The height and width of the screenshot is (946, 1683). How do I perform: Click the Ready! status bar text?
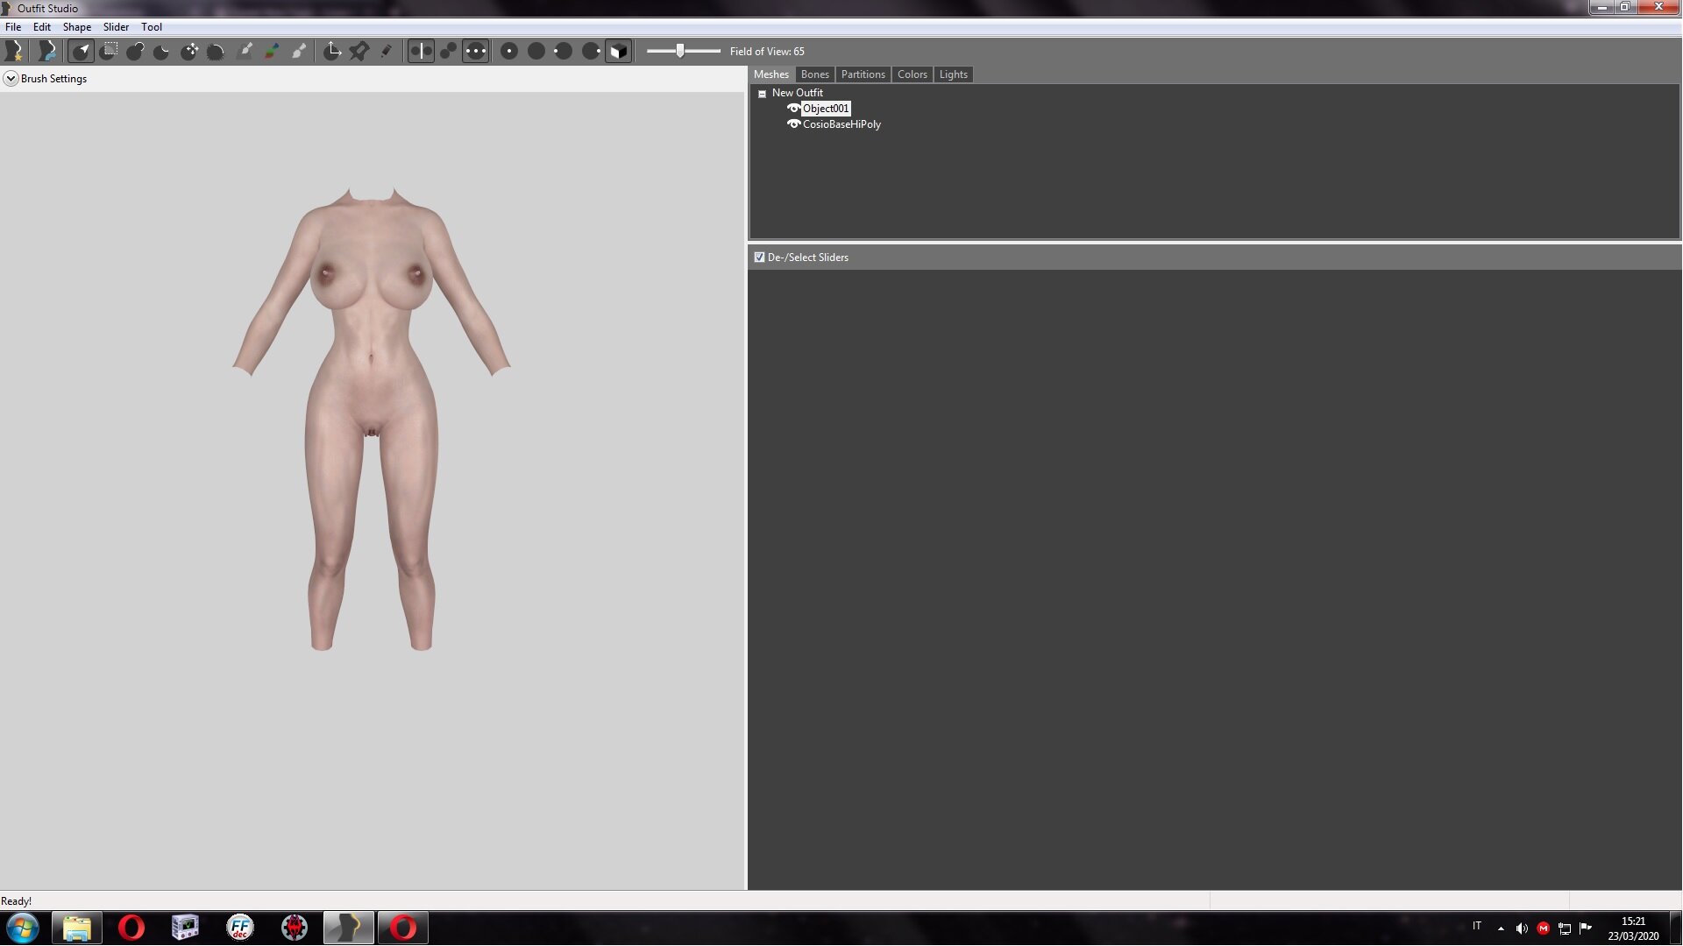point(17,901)
